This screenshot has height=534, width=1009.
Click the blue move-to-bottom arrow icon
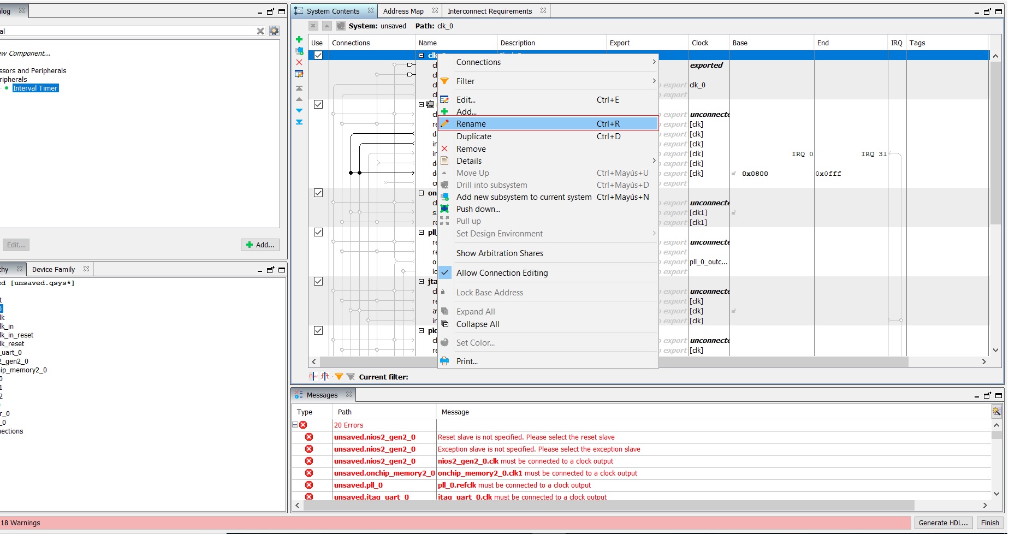tap(299, 122)
